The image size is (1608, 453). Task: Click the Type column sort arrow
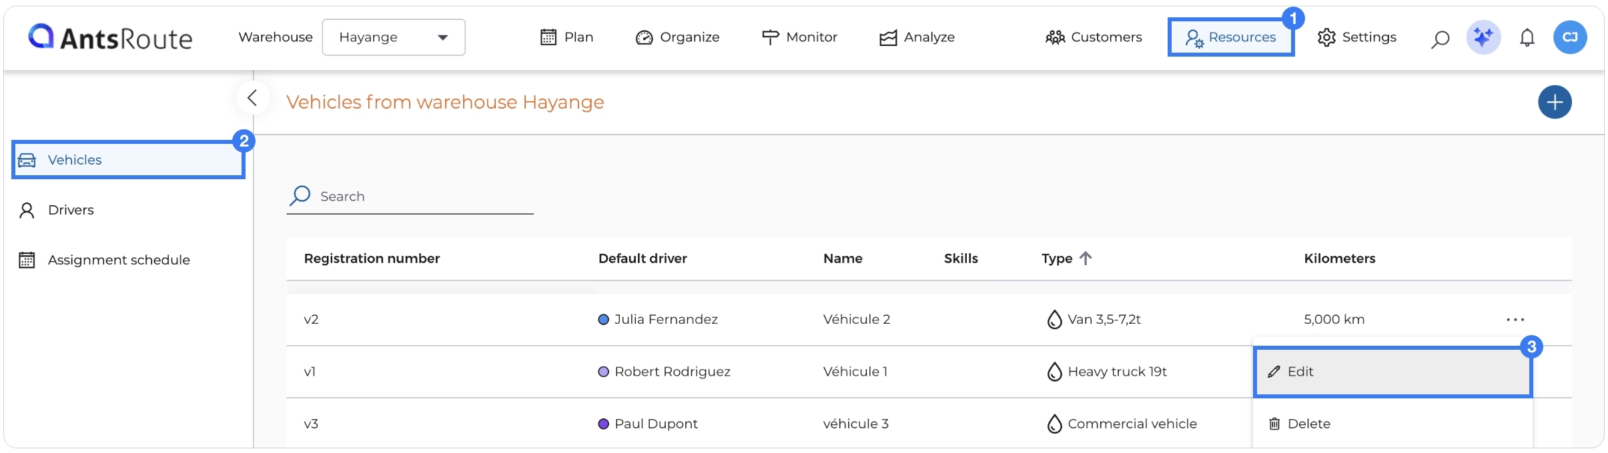click(x=1086, y=258)
